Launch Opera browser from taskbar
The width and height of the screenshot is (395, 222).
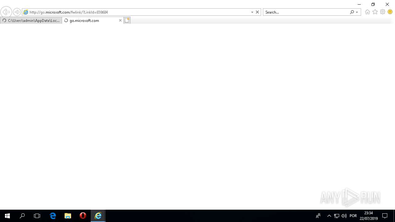click(x=83, y=216)
